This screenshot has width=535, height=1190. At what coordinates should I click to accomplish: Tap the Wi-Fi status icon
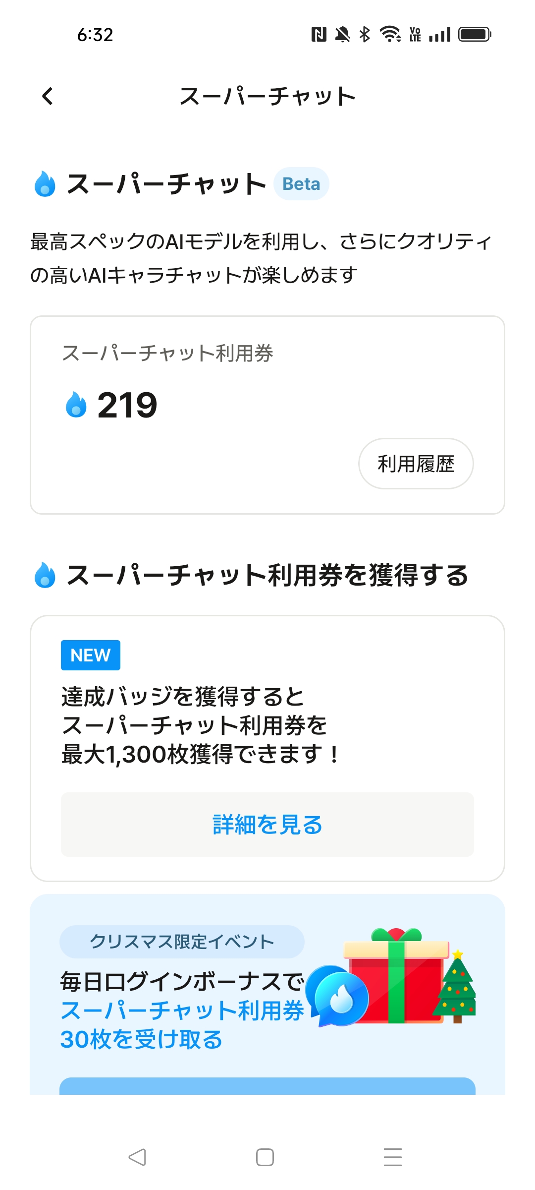pos(390,34)
